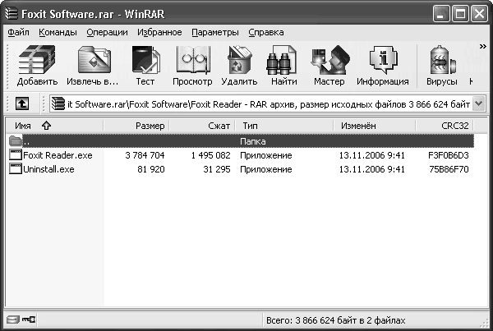Expand hidden toolbar buttons chevron
493x331 pixels.
pos(482,47)
